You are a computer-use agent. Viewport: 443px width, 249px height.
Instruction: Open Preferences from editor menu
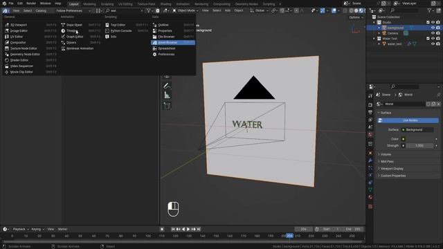coord(173,54)
